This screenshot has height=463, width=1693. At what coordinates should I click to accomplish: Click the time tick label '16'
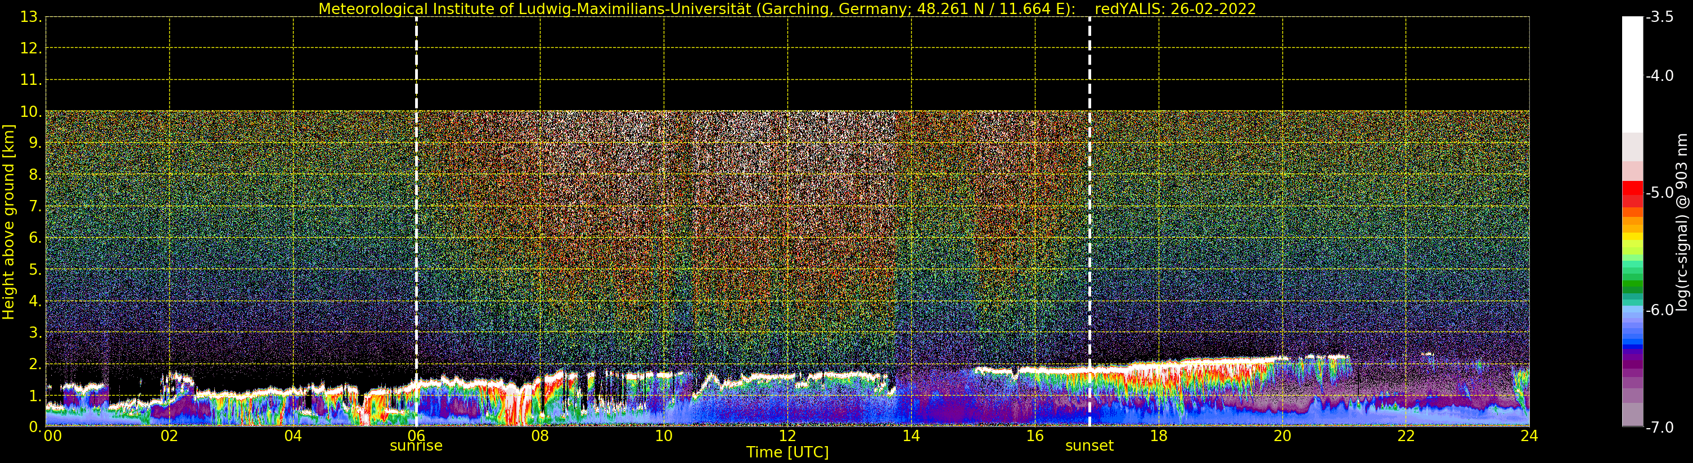[1034, 436]
